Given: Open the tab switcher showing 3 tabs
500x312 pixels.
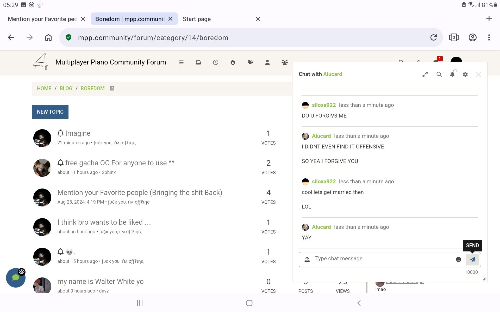Looking at the screenshot, I should pyautogui.click(x=454, y=37).
